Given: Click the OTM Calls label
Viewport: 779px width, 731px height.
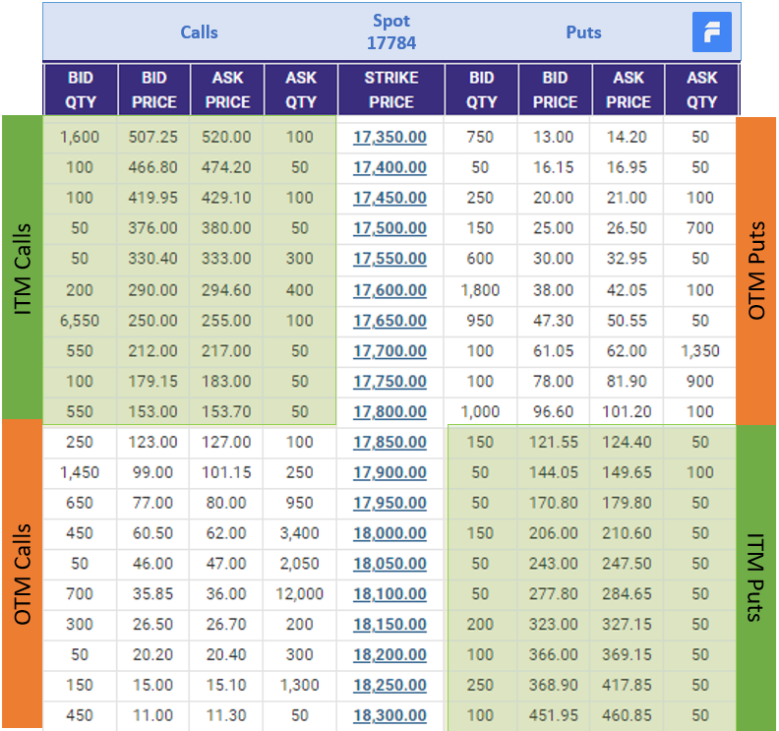Looking at the screenshot, I should click(x=22, y=574).
